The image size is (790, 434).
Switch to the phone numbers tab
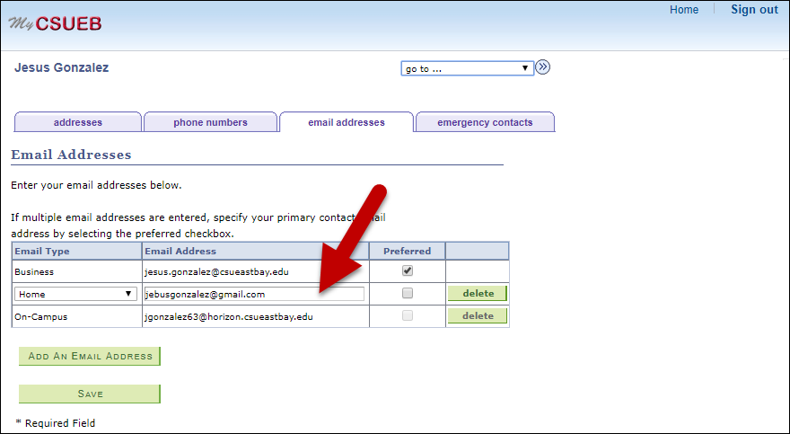[211, 122]
